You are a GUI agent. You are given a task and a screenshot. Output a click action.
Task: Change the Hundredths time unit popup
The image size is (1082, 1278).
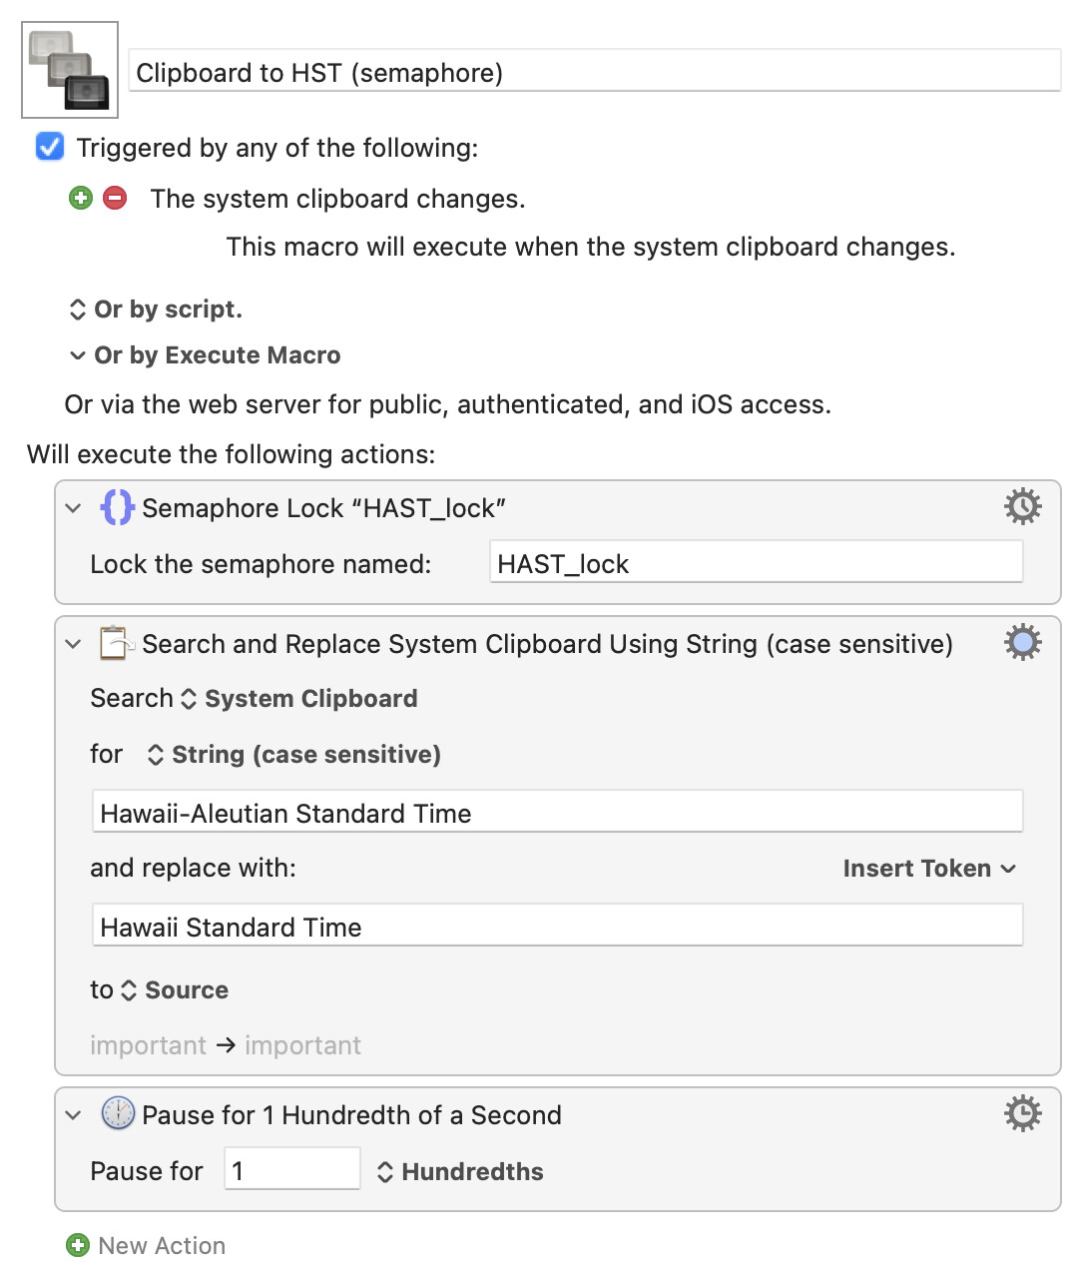(460, 1172)
